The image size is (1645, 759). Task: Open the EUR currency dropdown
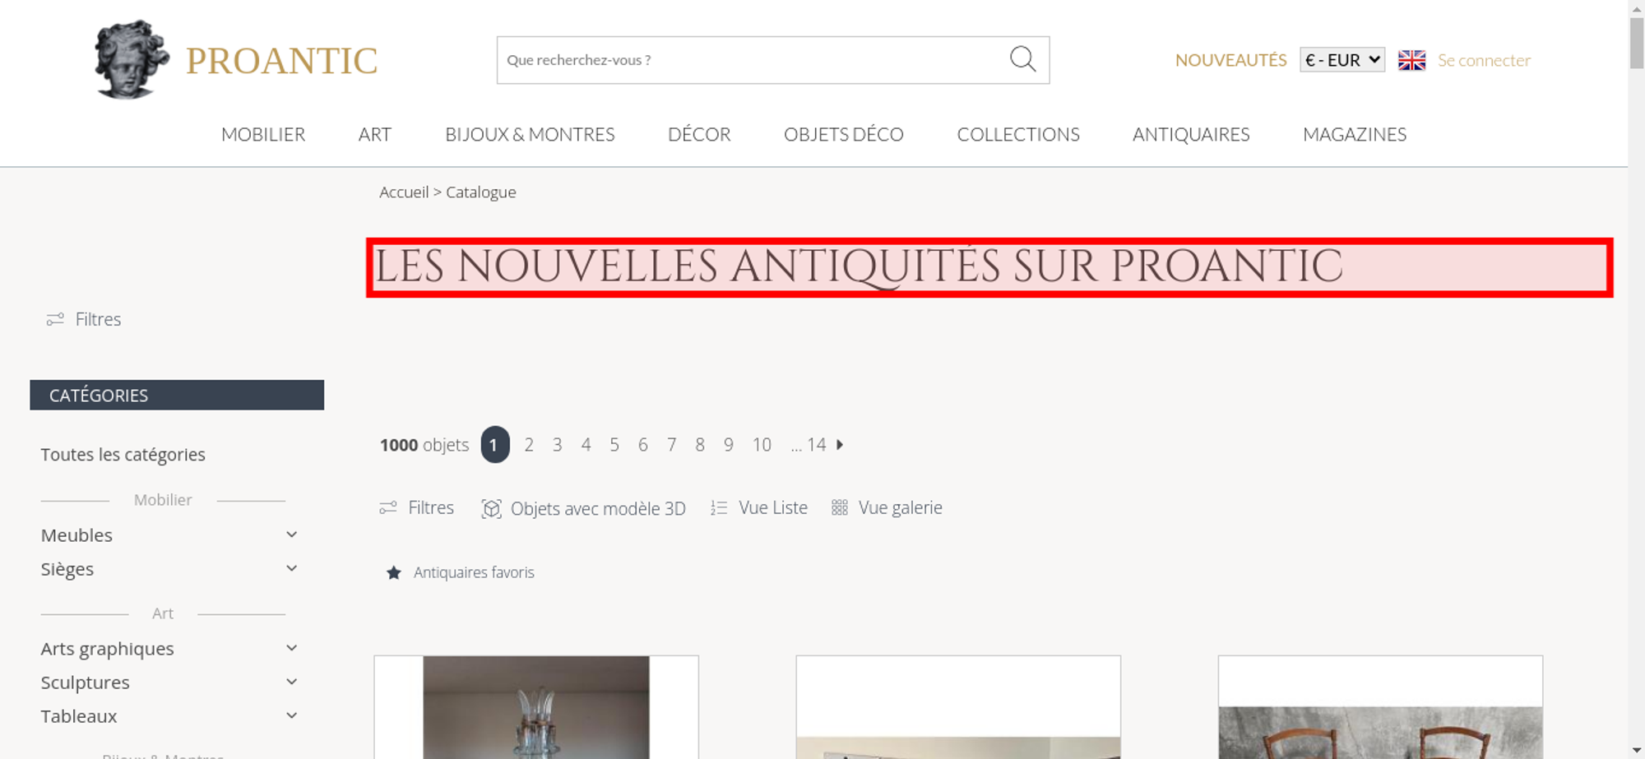point(1341,60)
